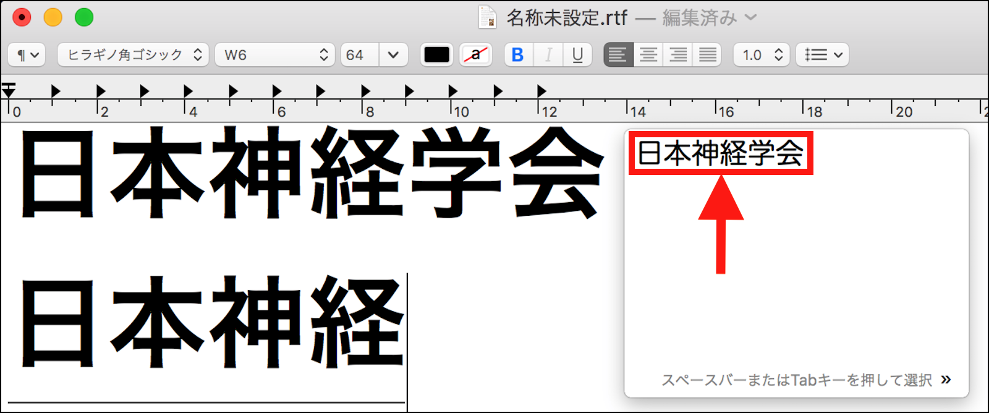Click the tab stop at ruler mark 6

click(x=276, y=91)
